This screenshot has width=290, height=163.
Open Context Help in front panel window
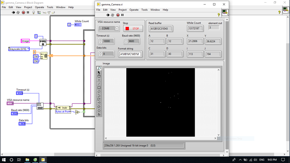(x=219, y=15)
